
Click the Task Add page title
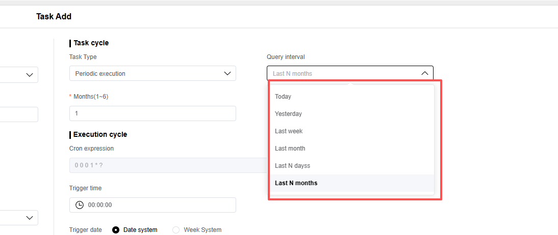54,17
